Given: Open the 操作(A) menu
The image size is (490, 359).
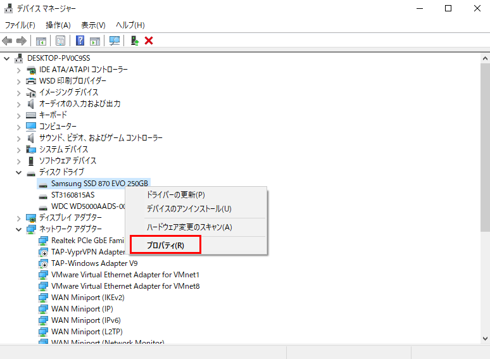Looking at the screenshot, I should click(x=58, y=25).
